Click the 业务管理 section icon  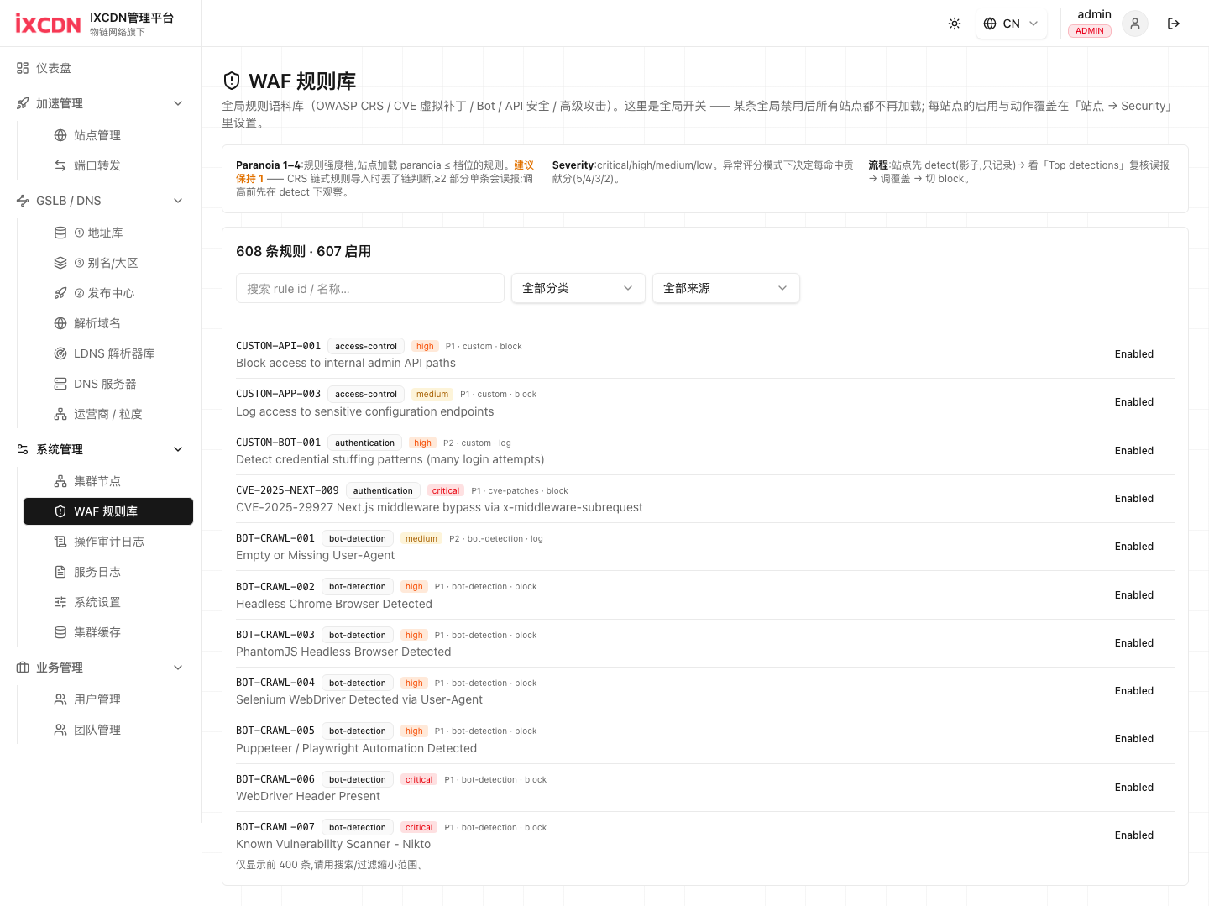pyautogui.click(x=23, y=668)
